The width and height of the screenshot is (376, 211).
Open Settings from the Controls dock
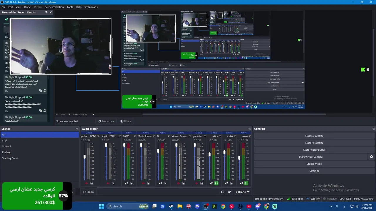coord(314,171)
